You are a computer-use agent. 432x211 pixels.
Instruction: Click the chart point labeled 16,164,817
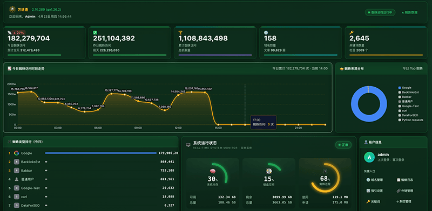[x=31, y=92]
